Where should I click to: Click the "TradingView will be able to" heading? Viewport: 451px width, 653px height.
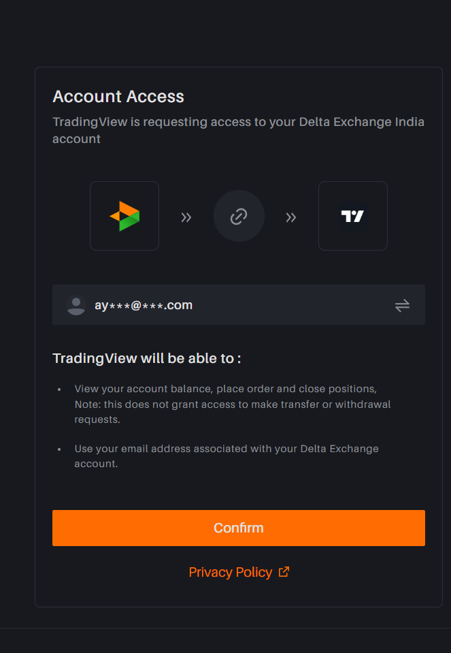click(147, 358)
